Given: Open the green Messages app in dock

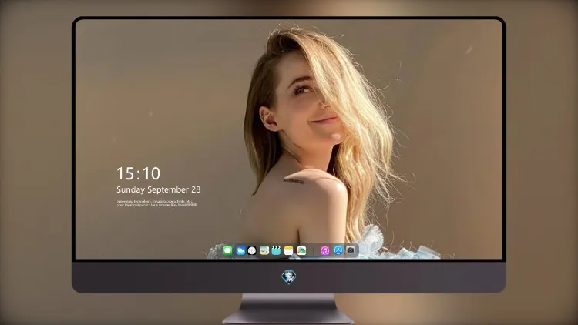Looking at the screenshot, I should point(227,250).
